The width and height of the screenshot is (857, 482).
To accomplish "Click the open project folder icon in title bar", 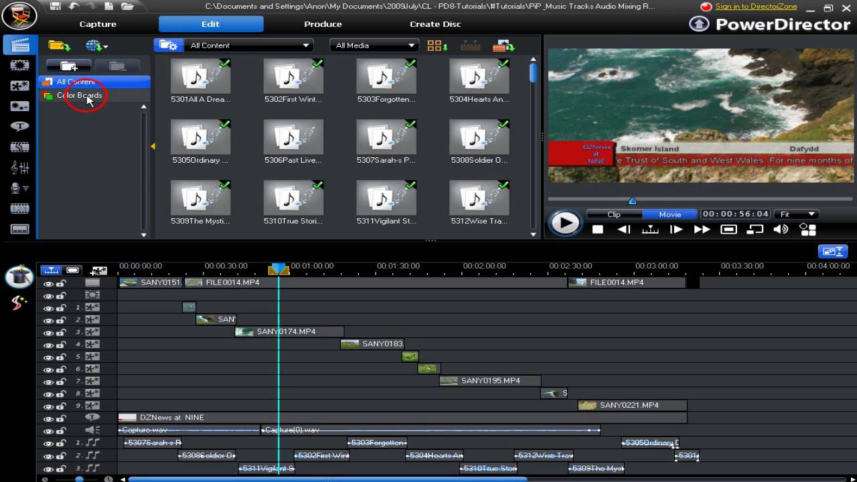I will 127,7.
